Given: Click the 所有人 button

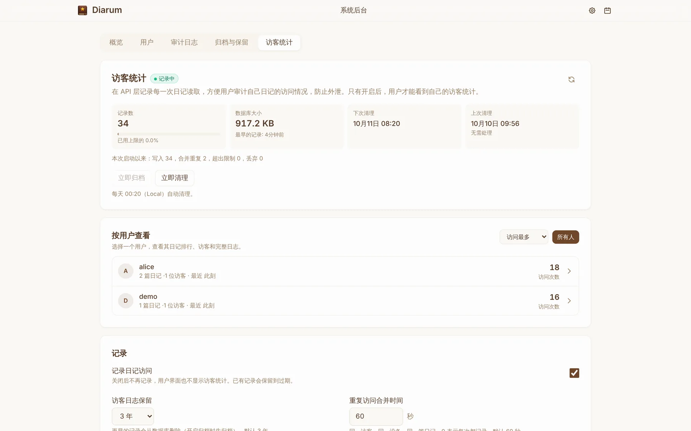Looking at the screenshot, I should click(x=565, y=237).
